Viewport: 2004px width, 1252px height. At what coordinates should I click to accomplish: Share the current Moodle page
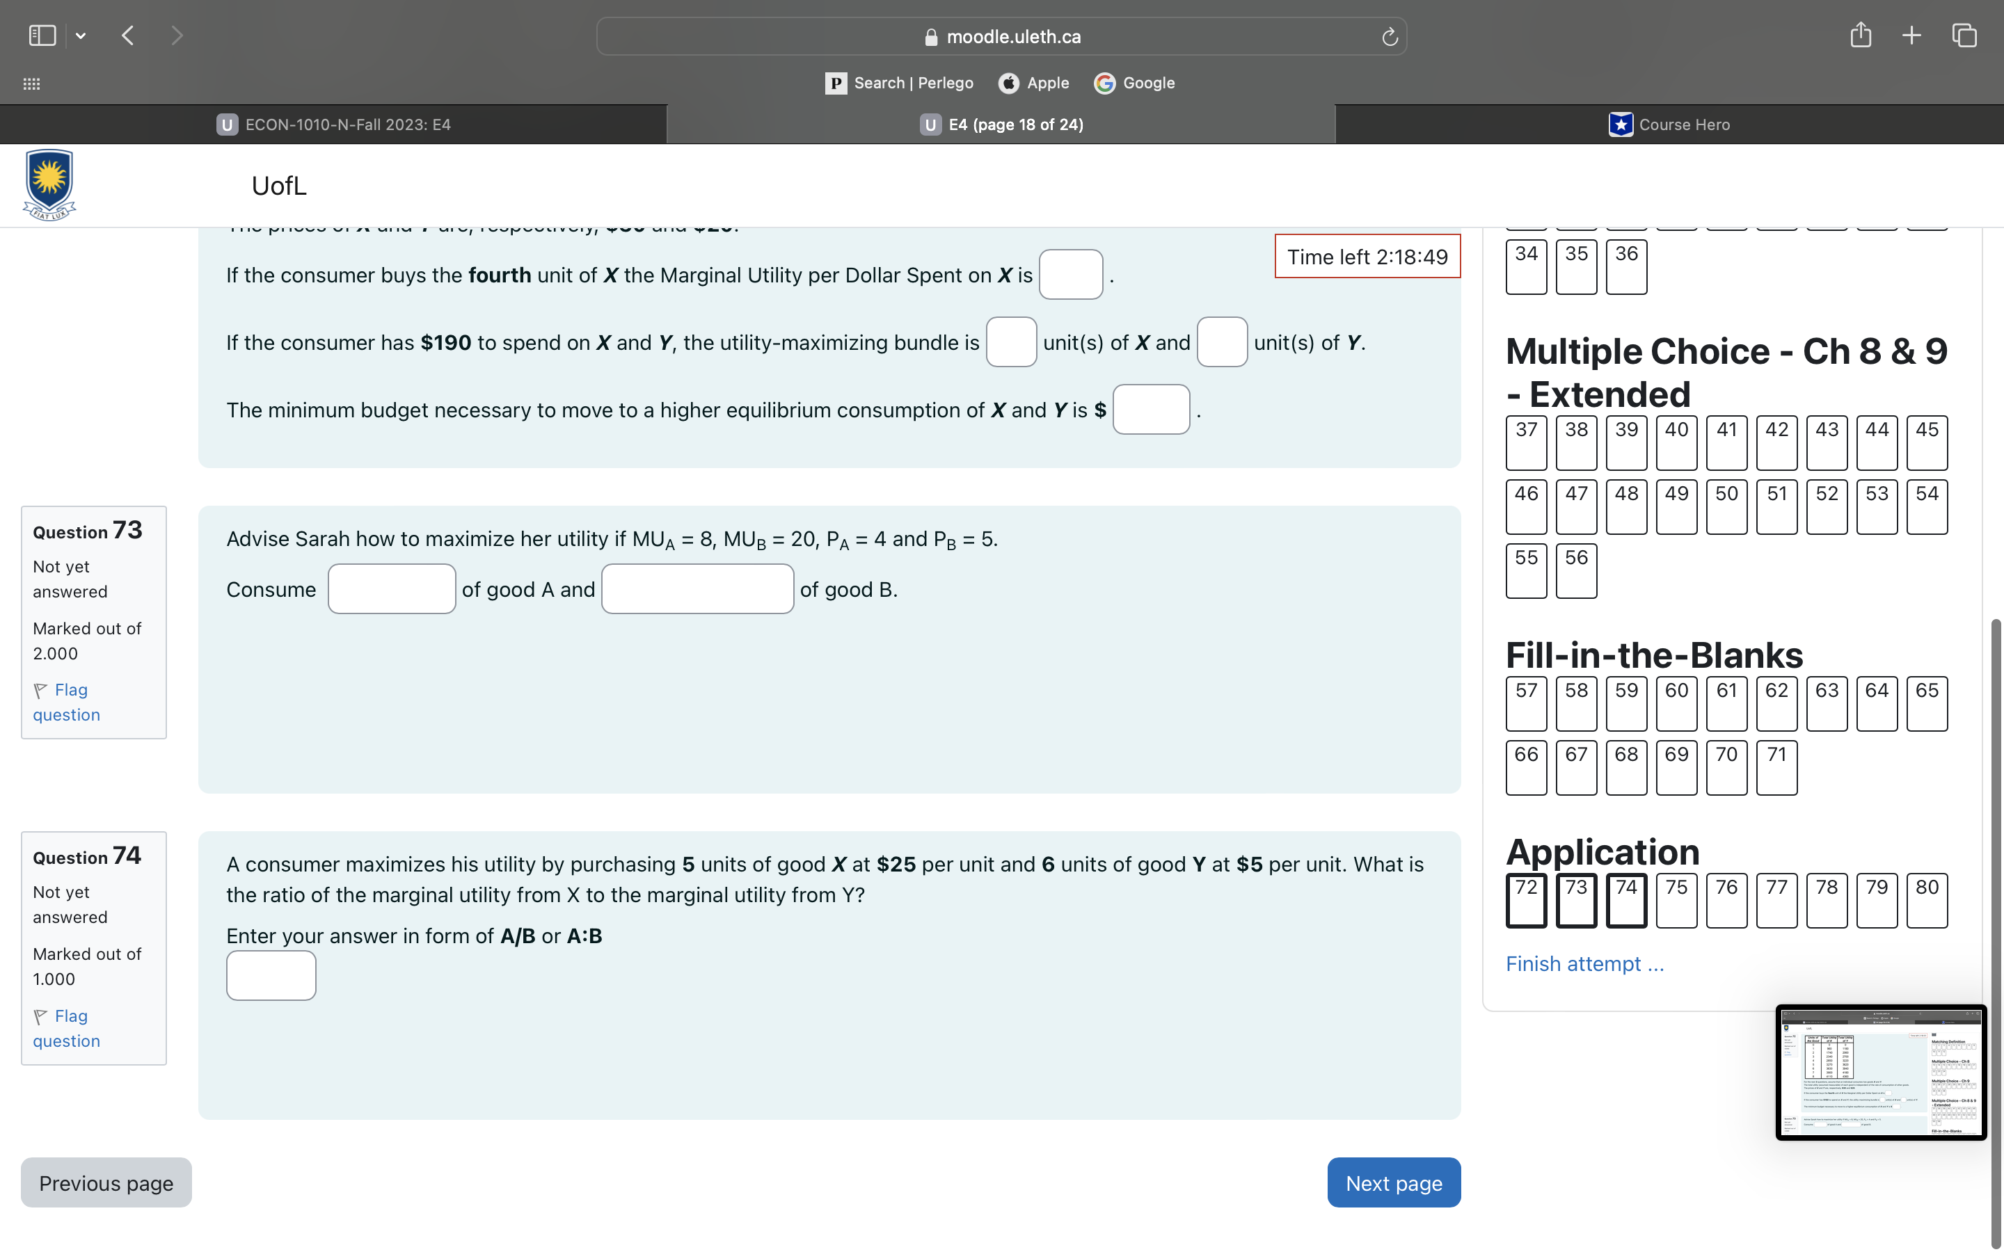click(1861, 35)
